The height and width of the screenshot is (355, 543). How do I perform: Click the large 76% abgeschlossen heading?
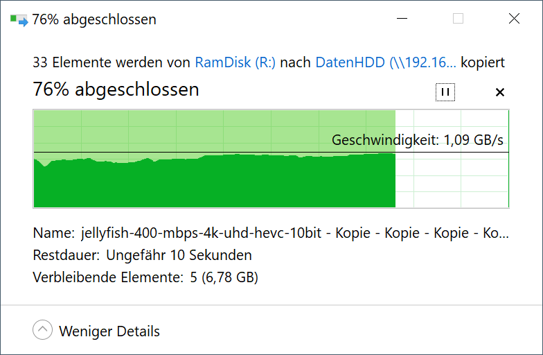click(x=116, y=89)
